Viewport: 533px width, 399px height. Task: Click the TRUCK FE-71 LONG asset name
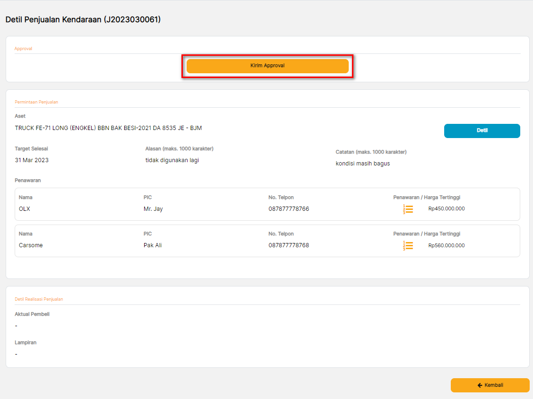(108, 128)
